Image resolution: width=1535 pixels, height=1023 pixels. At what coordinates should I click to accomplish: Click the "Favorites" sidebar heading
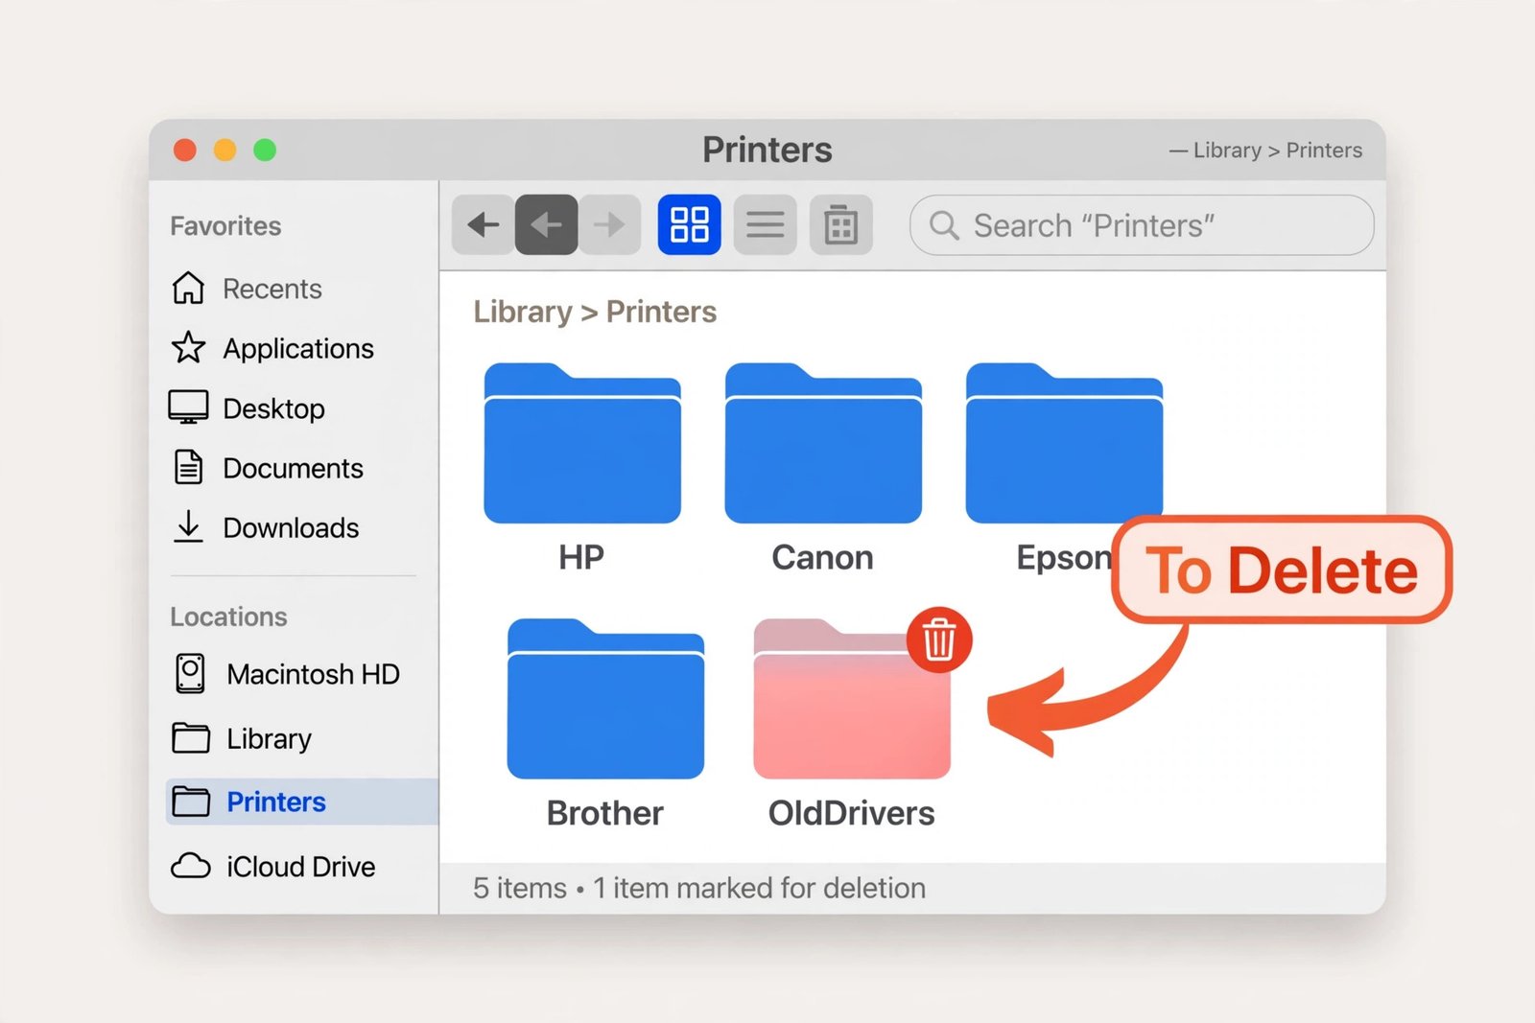pos(225,226)
